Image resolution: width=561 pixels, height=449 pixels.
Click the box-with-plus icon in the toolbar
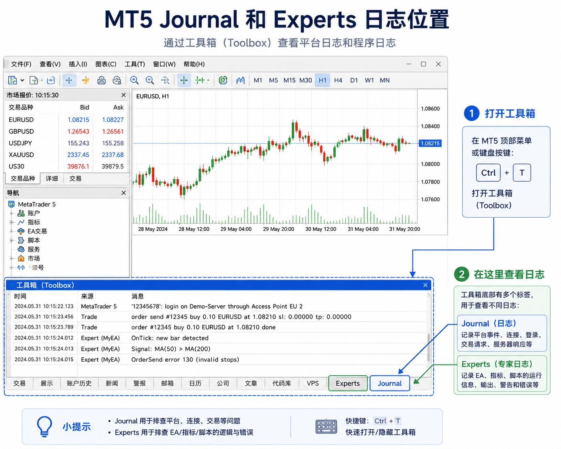51,80
